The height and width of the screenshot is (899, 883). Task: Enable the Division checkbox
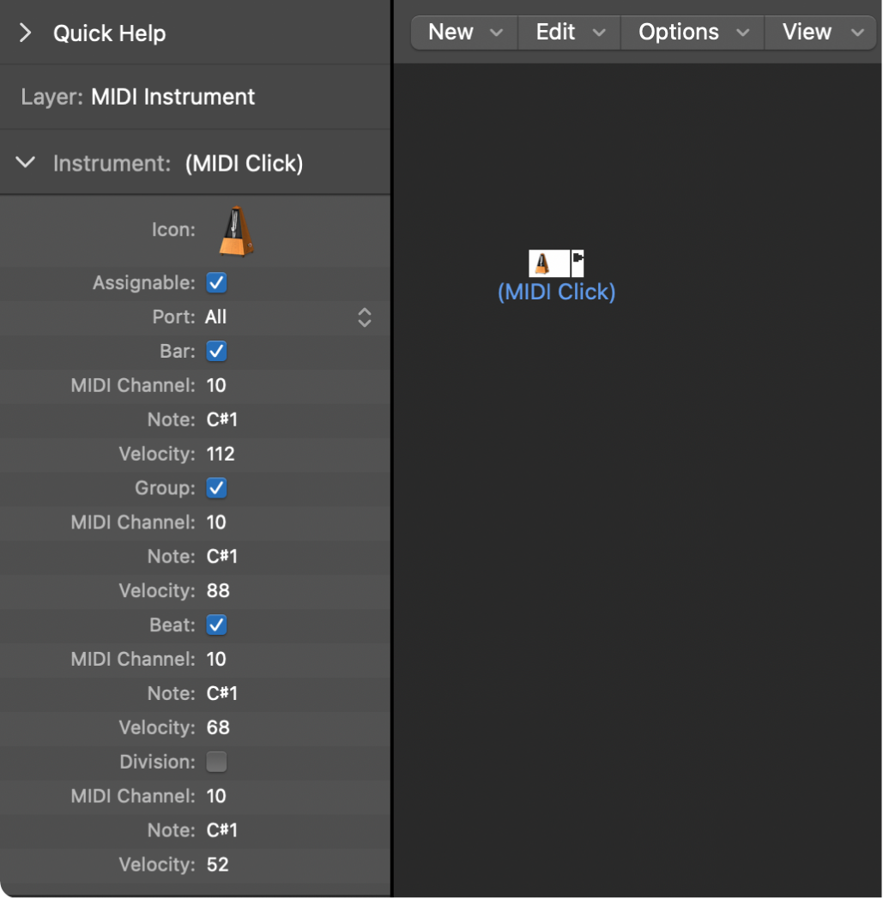[215, 762]
